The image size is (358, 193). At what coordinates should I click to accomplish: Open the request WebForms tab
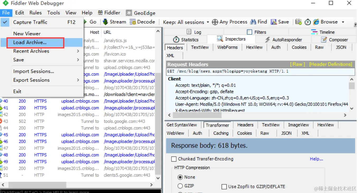click(227, 48)
